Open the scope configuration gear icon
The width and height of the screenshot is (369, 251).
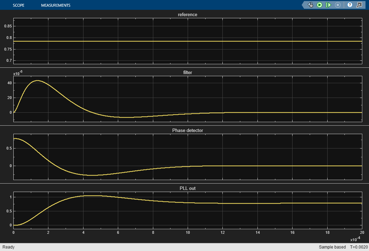point(310,5)
